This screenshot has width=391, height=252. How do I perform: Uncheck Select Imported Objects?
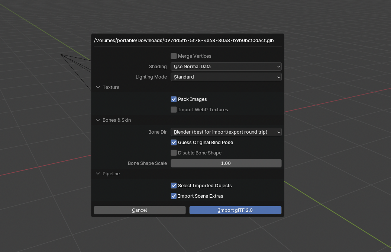tap(174, 186)
